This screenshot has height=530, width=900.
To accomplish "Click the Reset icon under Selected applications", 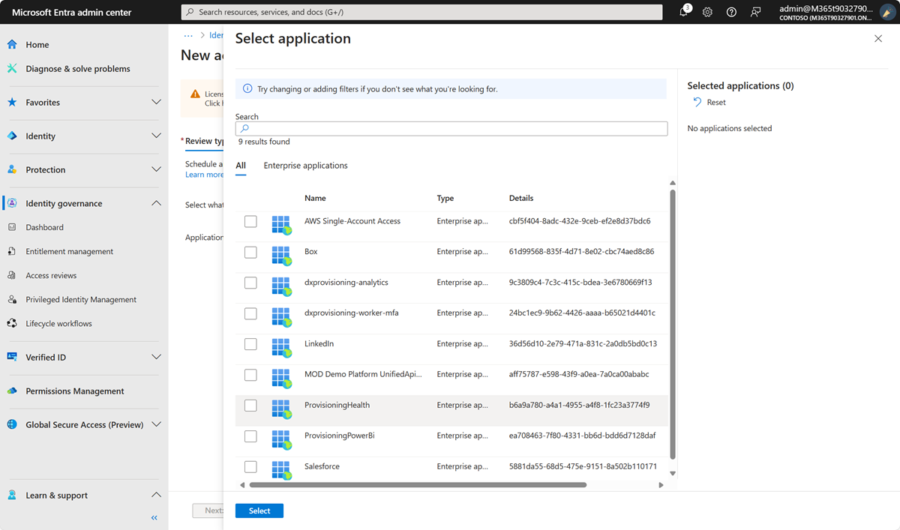I will 697,103.
